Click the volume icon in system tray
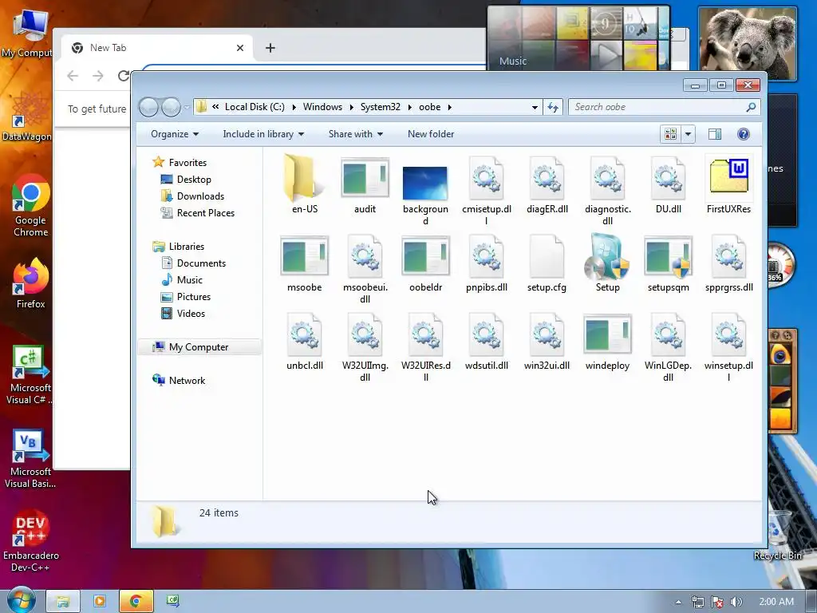The height and width of the screenshot is (613, 817). click(736, 602)
